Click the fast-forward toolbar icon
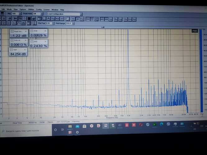This screenshot has height=155, width=207. (16, 18)
